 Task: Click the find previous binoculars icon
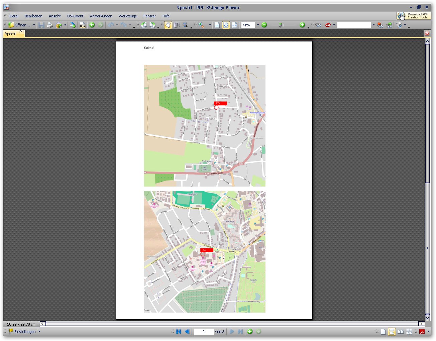pyautogui.click(x=380, y=25)
